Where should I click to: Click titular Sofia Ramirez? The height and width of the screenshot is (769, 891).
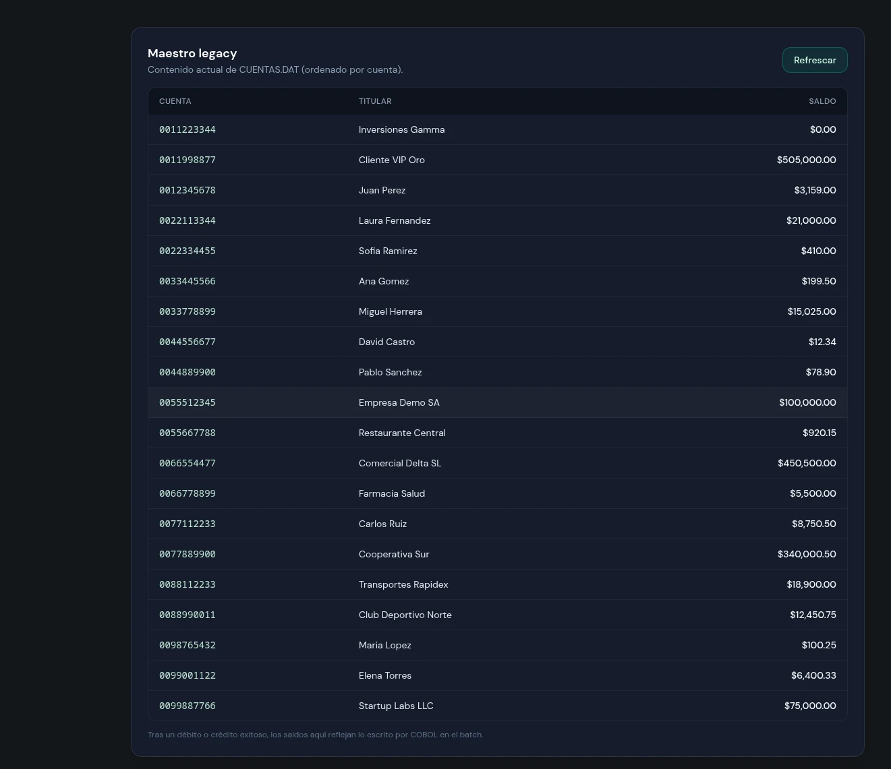pyautogui.click(x=388, y=251)
